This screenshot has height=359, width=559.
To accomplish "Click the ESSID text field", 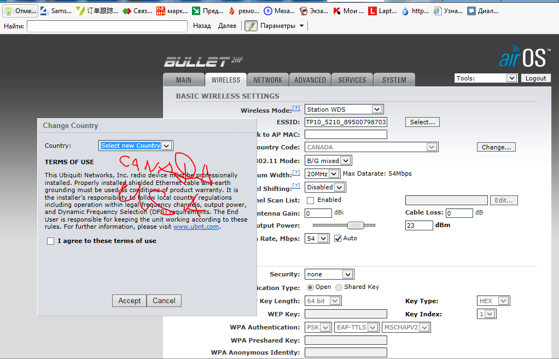I will click(346, 122).
